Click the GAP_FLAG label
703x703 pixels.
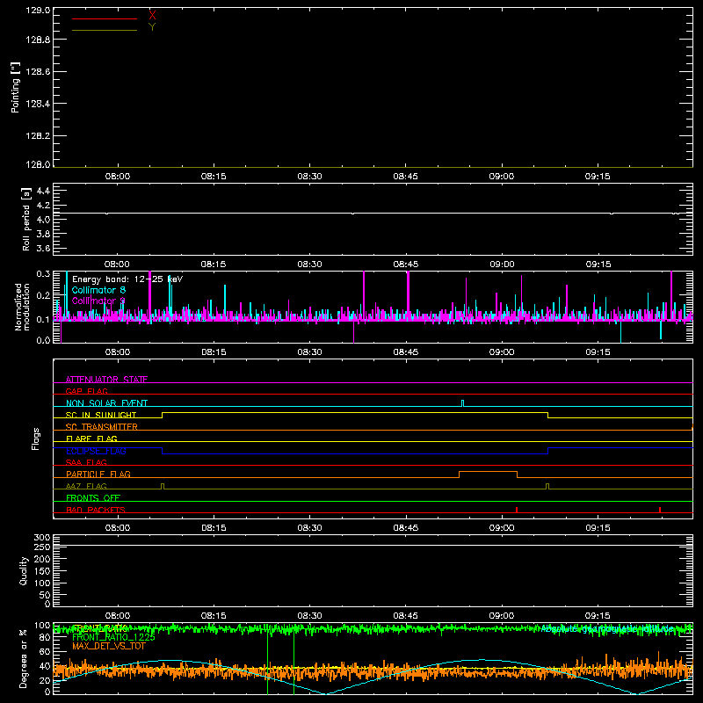pos(86,391)
